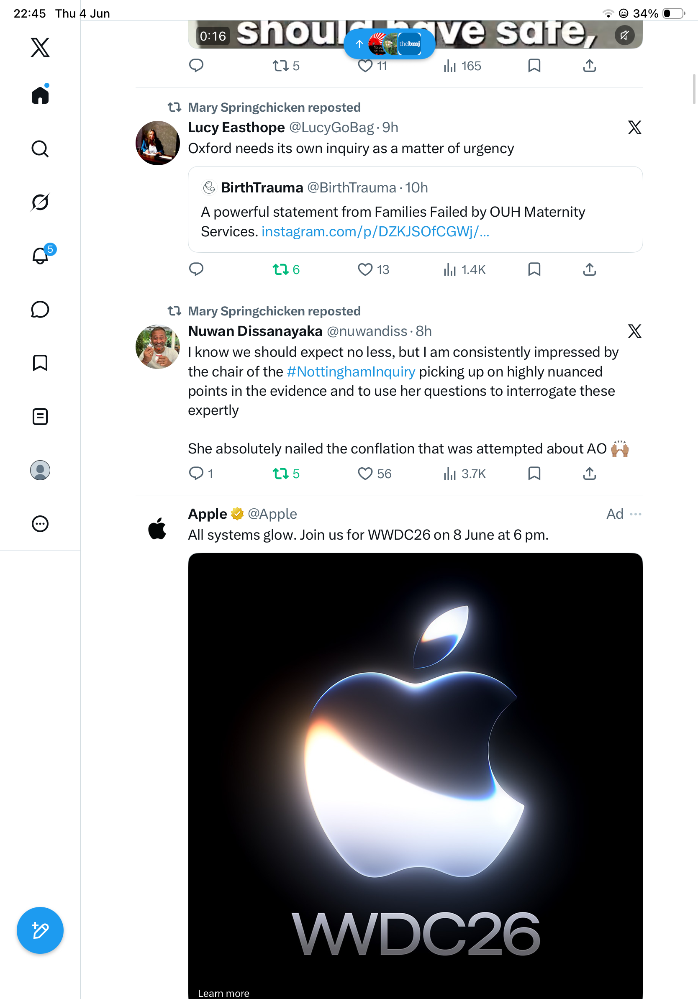This screenshot has width=698, height=999.
Task: Open Profile avatar in sidebar
Action: pyautogui.click(x=40, y=470)
